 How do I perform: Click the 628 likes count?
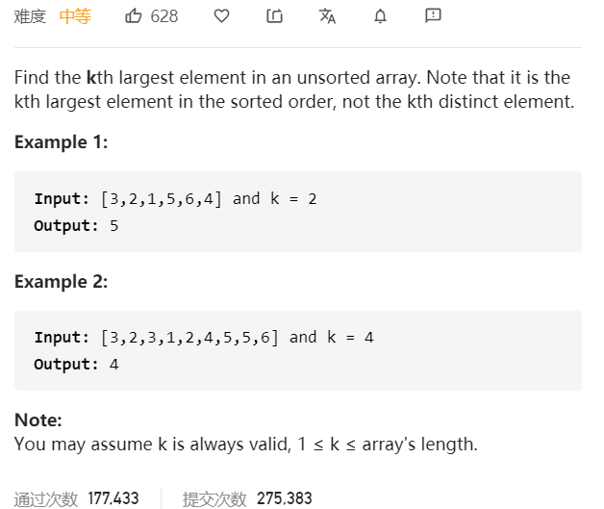tap(164, 16)
